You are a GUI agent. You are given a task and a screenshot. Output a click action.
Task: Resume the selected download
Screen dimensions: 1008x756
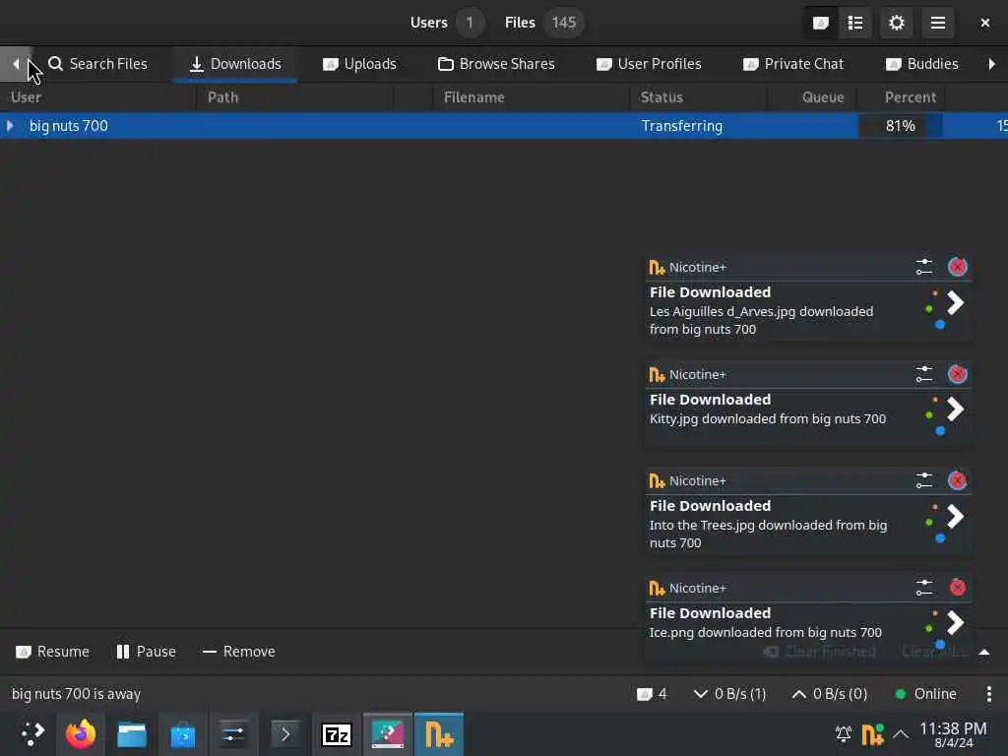coord(52,652)
